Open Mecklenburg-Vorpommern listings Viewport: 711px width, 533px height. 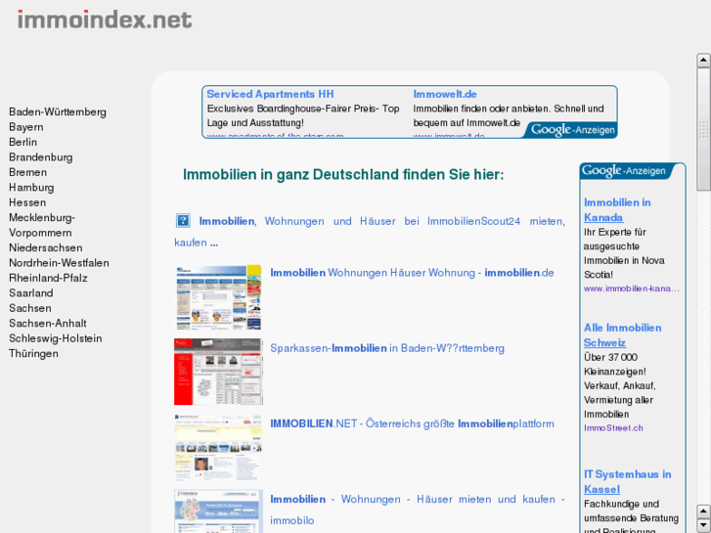(42, 225)
